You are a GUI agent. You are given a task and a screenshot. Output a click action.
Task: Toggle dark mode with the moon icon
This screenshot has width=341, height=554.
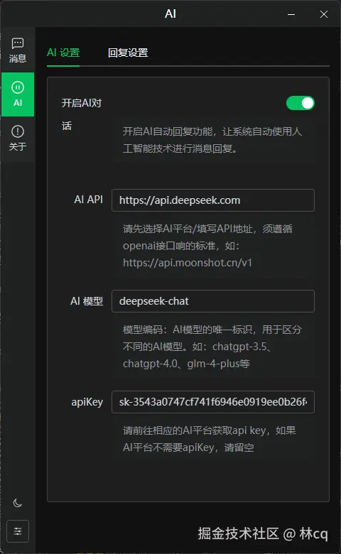point(17,503)
